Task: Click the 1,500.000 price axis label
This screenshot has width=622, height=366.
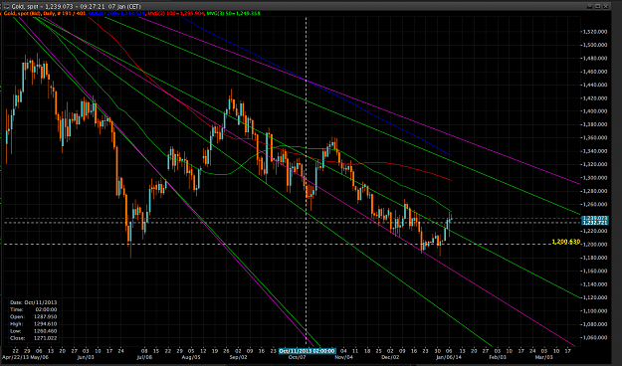Action: point(596,45)
